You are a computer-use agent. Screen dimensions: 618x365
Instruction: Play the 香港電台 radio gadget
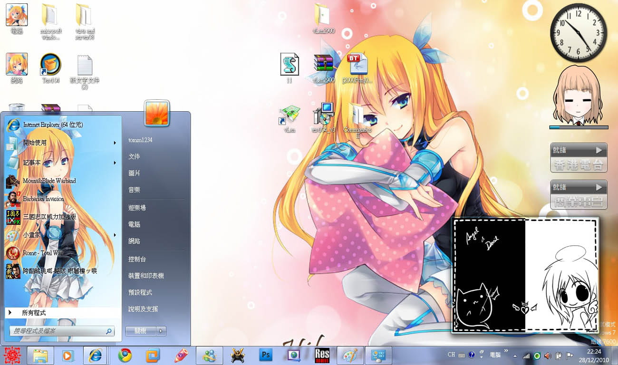599,150
